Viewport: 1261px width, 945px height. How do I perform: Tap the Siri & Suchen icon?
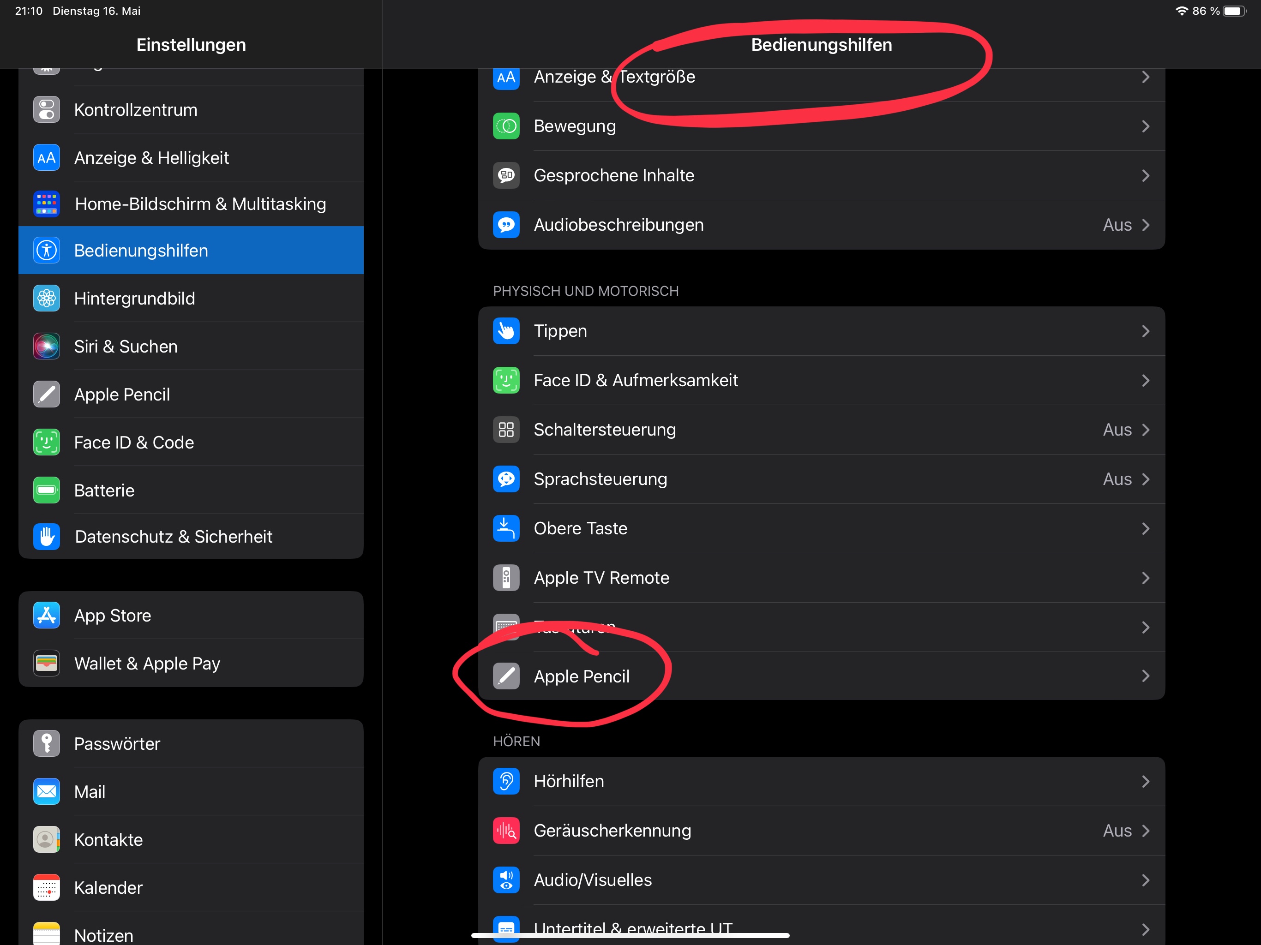pos(46,346)
